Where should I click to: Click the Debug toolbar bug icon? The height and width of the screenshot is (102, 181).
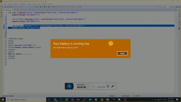click(x=37, y=7)
